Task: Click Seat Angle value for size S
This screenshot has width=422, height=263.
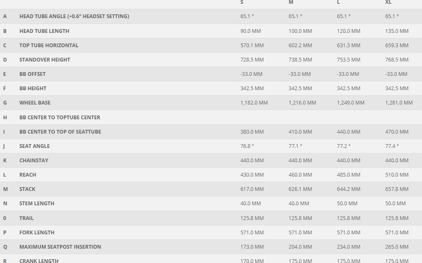Action: tap(247, 146)
